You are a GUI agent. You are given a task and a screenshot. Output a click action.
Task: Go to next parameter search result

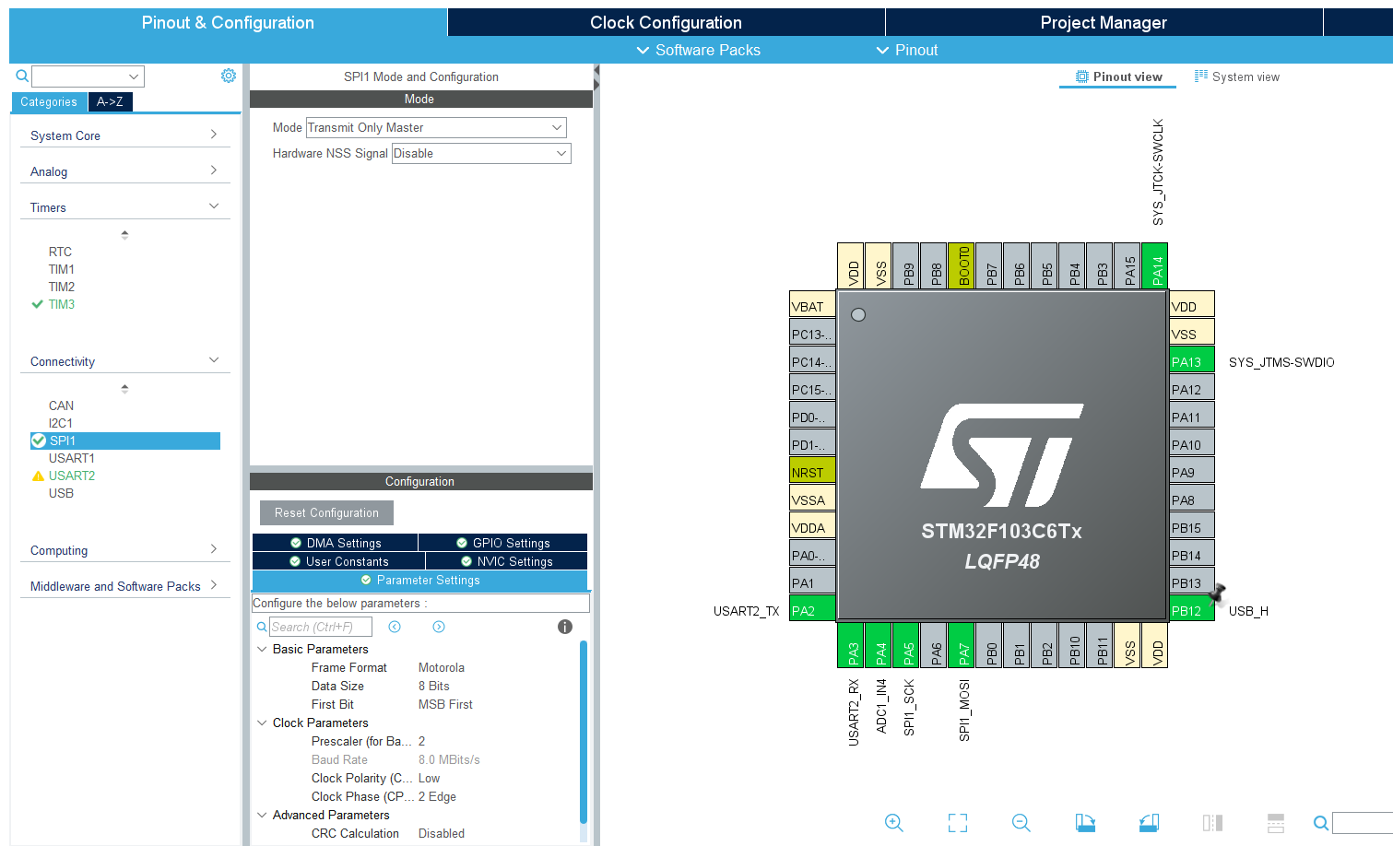point(439,627)
